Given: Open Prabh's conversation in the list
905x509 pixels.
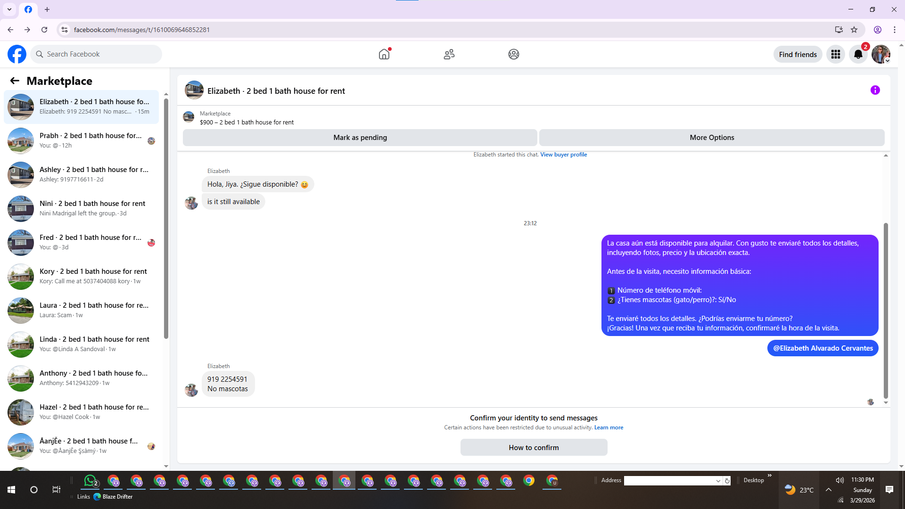Looking at the screenshot, I should 81,141.
